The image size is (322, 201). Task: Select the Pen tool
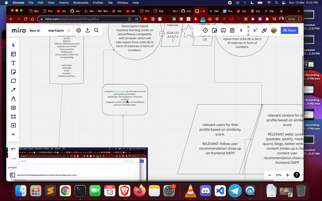13,99
